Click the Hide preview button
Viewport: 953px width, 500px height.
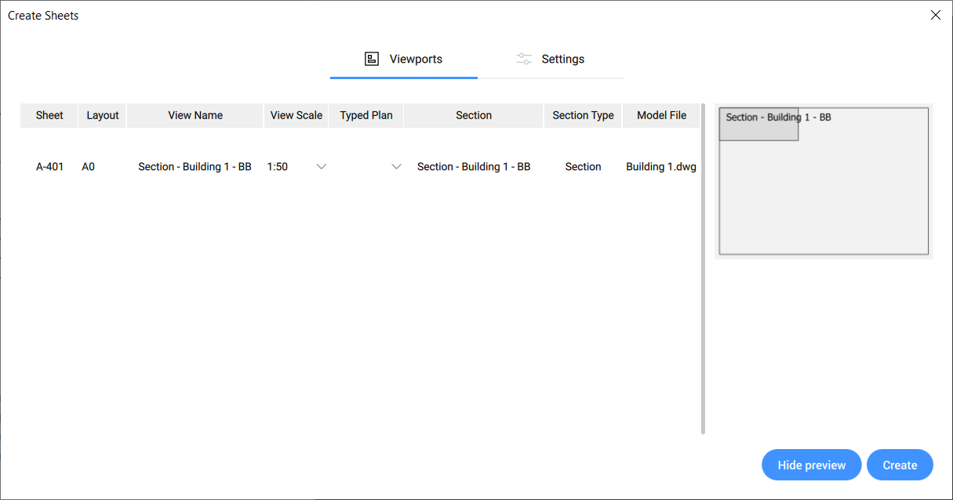(811, 465)
